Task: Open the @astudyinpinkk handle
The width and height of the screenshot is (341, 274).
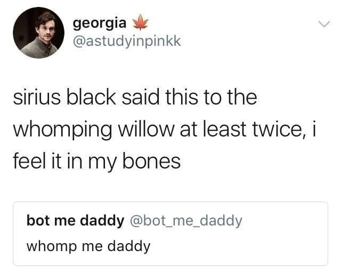Action: point(127,41)
